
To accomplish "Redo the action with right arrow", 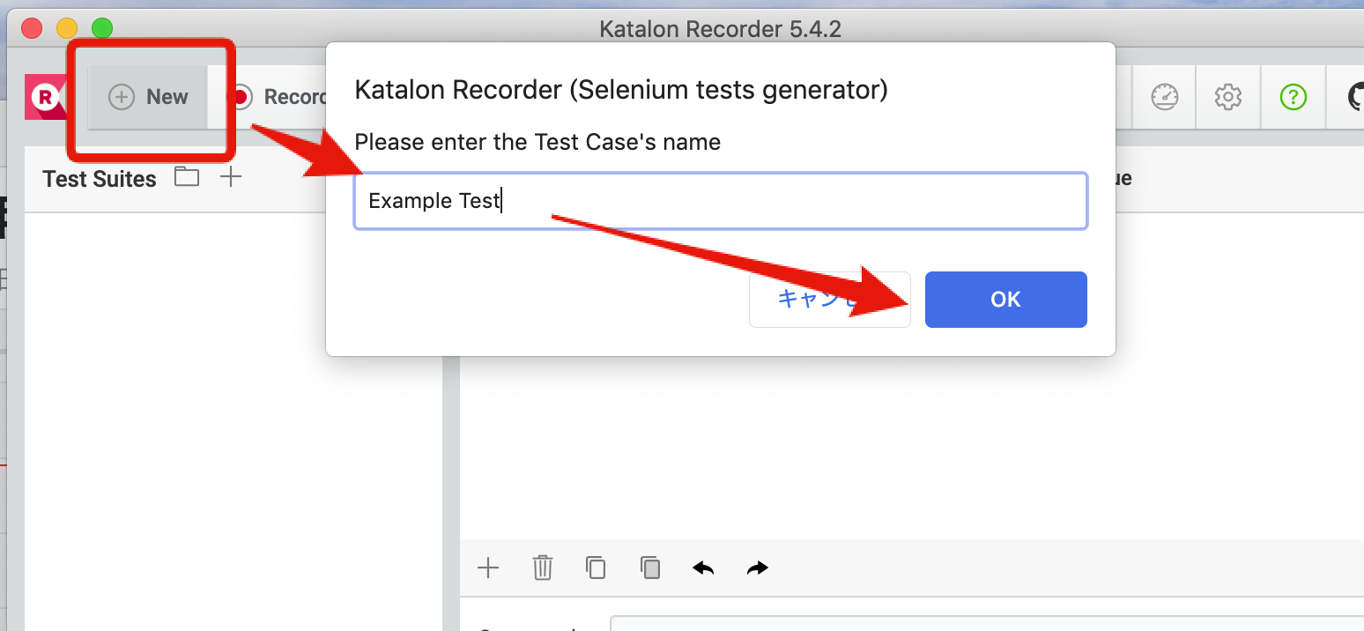I will (758, 568).
